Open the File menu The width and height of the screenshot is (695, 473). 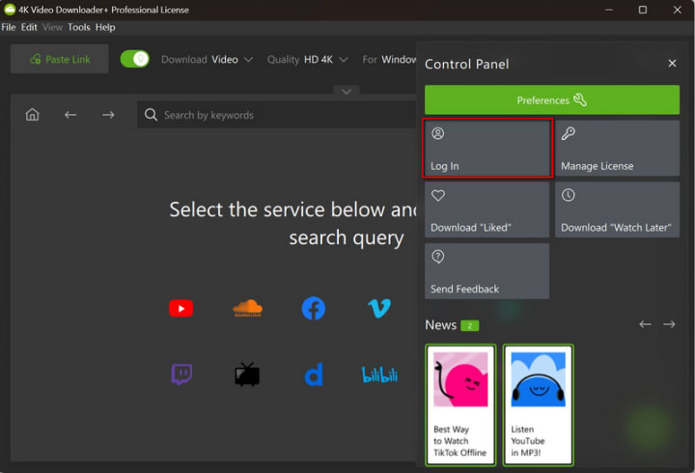9,27
